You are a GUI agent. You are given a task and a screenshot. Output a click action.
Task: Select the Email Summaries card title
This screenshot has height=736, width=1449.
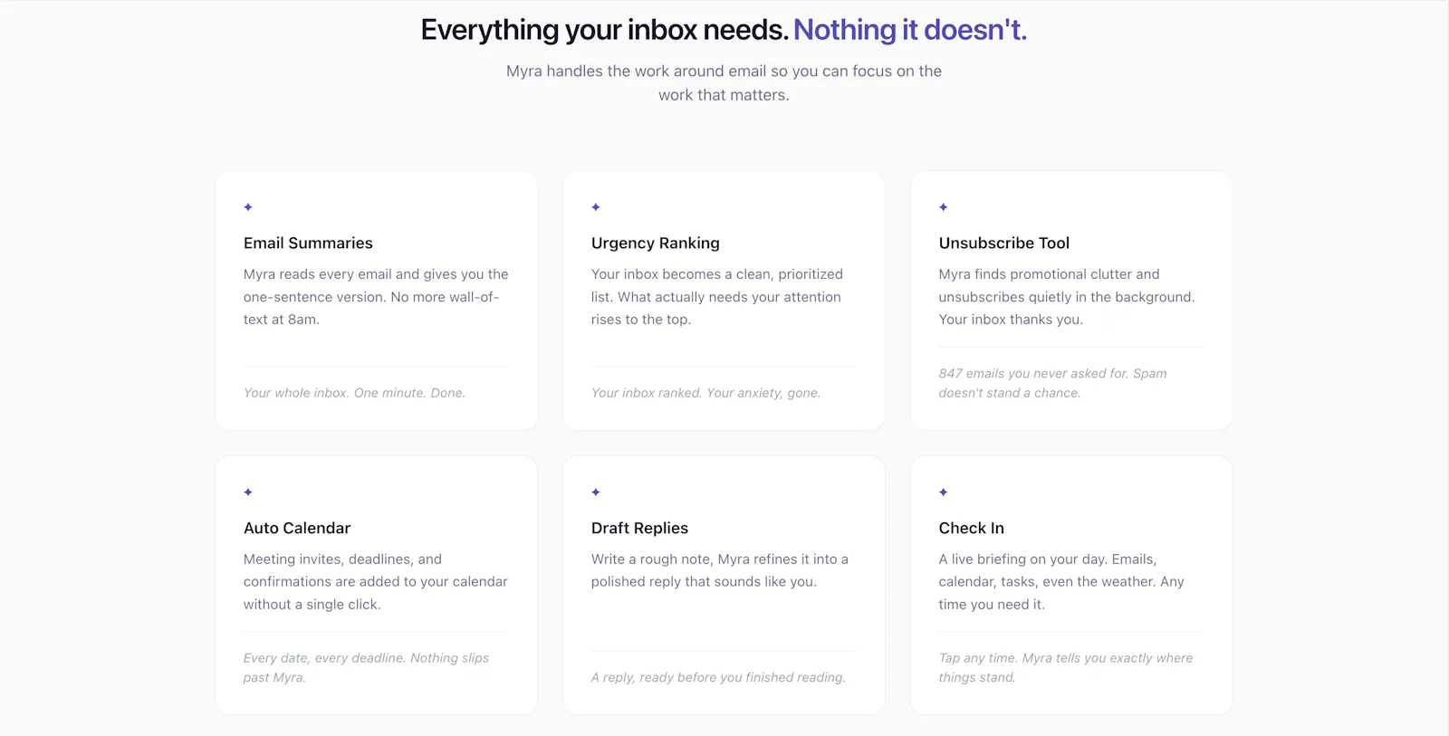point(308,243)
